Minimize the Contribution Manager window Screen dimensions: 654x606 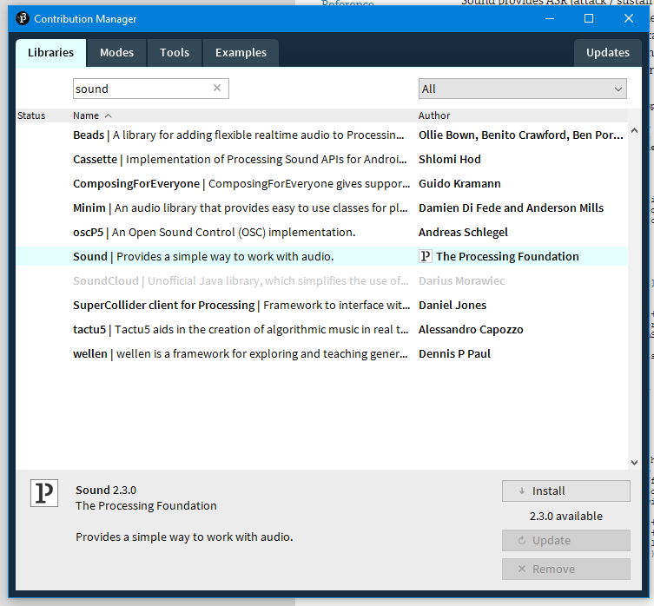point(550,18)
